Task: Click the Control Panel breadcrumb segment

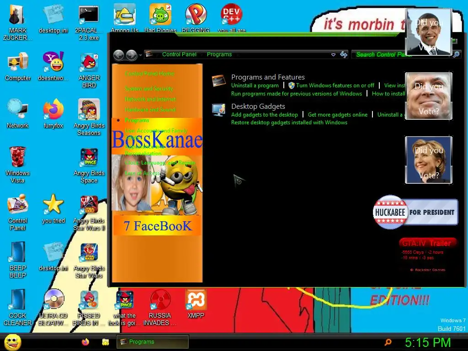Action: coord(179,54)
